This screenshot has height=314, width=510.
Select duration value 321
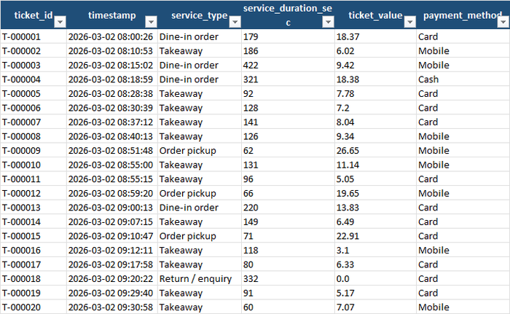coord(289,79)
